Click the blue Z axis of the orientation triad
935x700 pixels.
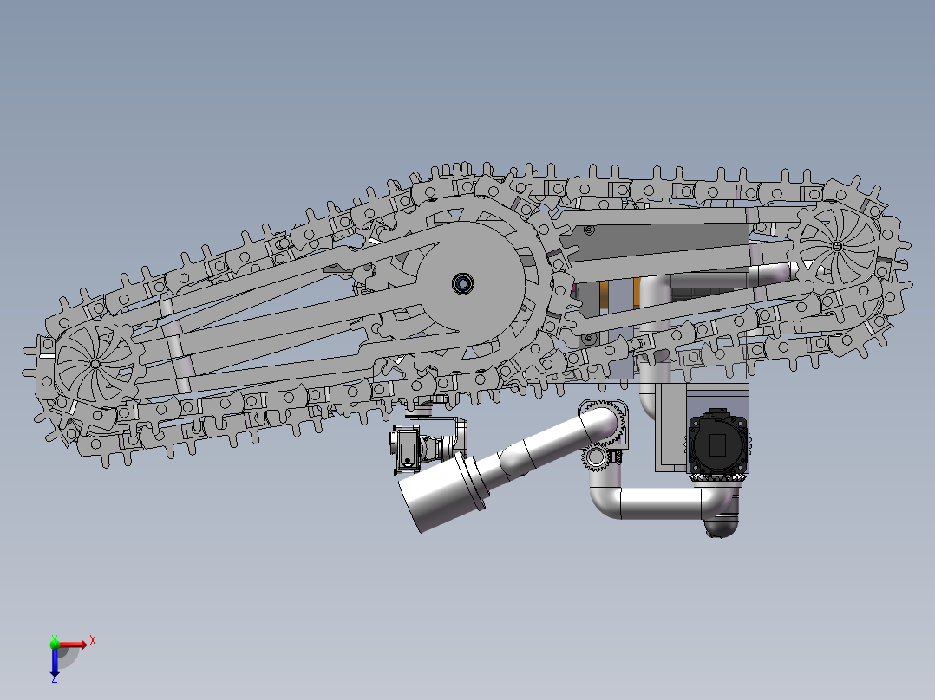55,661
